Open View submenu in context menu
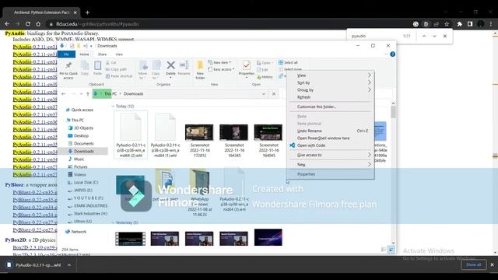The height and width of the screenshot is (280, 498). (x=330, y=75)
